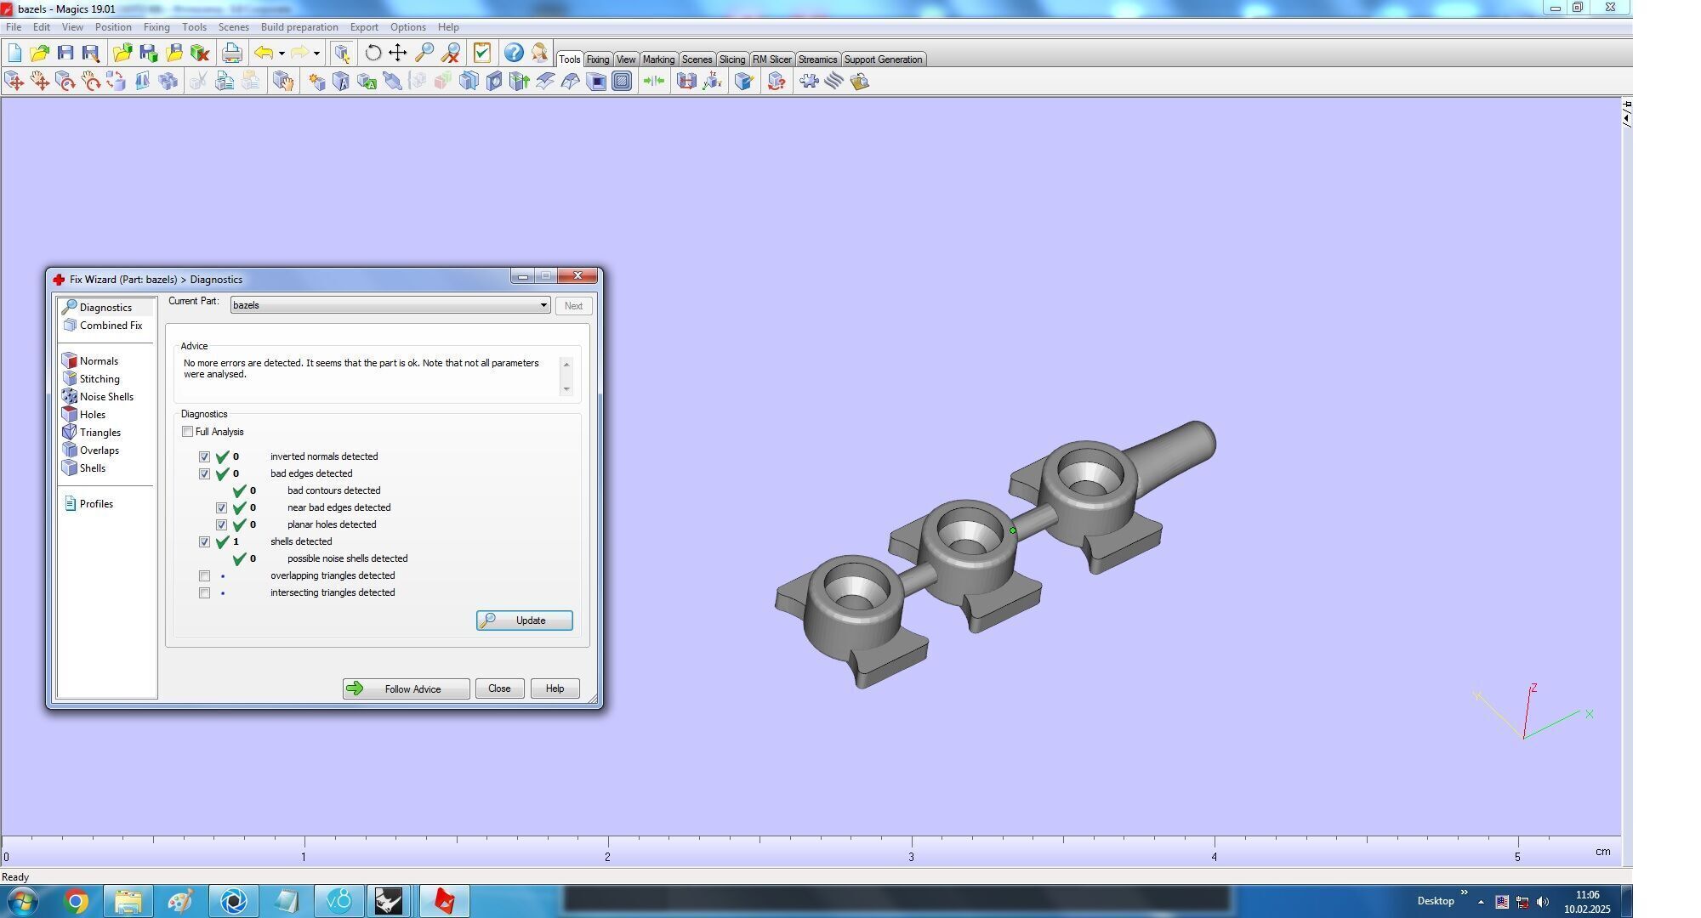This screenshot has width=1701, height=918.
Task: Uncheck inverted normals detected checkbox
Action: pyautogui.click(x=204, y=456)
